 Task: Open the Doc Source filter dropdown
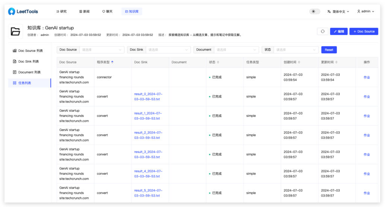click(102, 50)
